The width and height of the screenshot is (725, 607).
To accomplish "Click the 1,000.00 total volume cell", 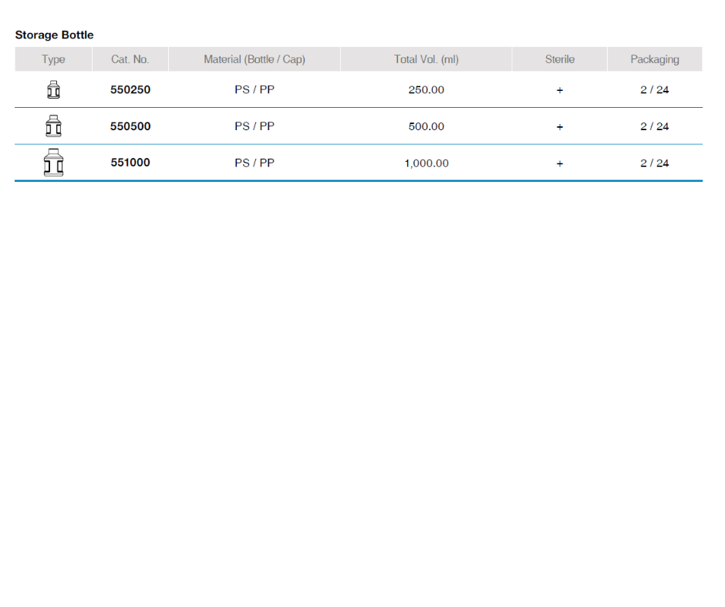I will coord(427,163).
